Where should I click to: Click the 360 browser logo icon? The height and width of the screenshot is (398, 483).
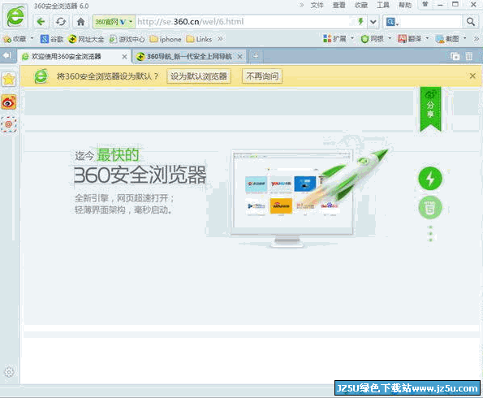(x=15, y=16)
